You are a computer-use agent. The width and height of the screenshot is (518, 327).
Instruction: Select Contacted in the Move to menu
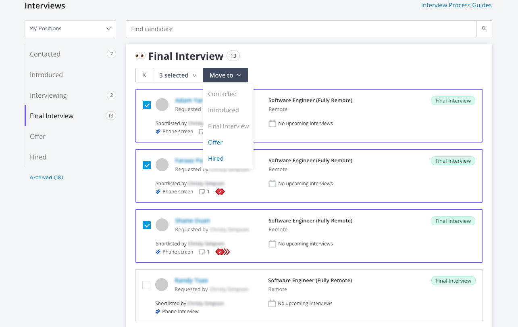(x=222, y=94)
